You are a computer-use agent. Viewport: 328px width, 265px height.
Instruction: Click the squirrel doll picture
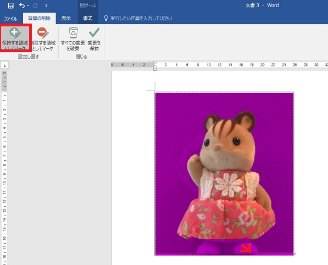(224, 174)
